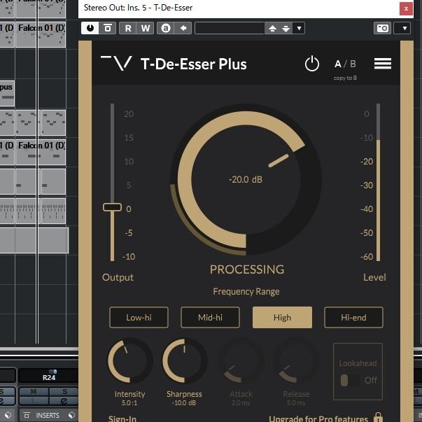Click the Techivation logo icon
The height and width of the screenshot is (422, 422).
click(116, 63)
